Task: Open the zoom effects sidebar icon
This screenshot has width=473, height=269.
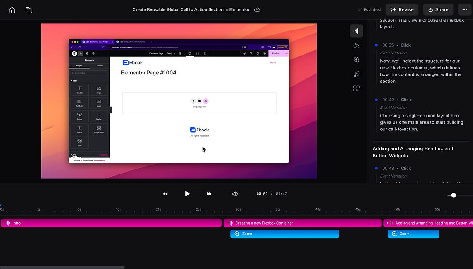Action: pyautogui.click(x=356, y=60)
